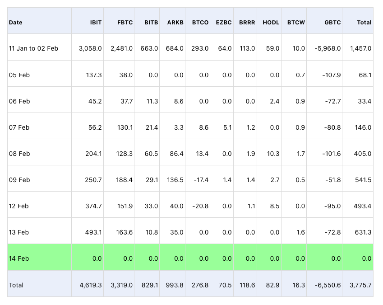Select the total value 146.0
Viewport: 383px width, 305px height.
363,127
